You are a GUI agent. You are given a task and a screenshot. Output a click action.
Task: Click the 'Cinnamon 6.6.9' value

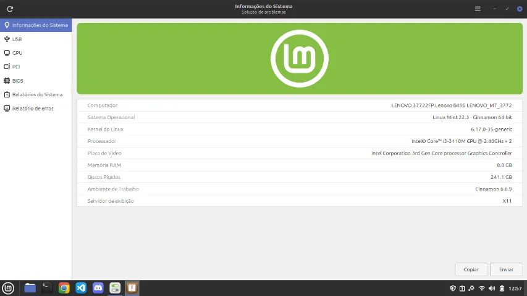pos(494,189)
